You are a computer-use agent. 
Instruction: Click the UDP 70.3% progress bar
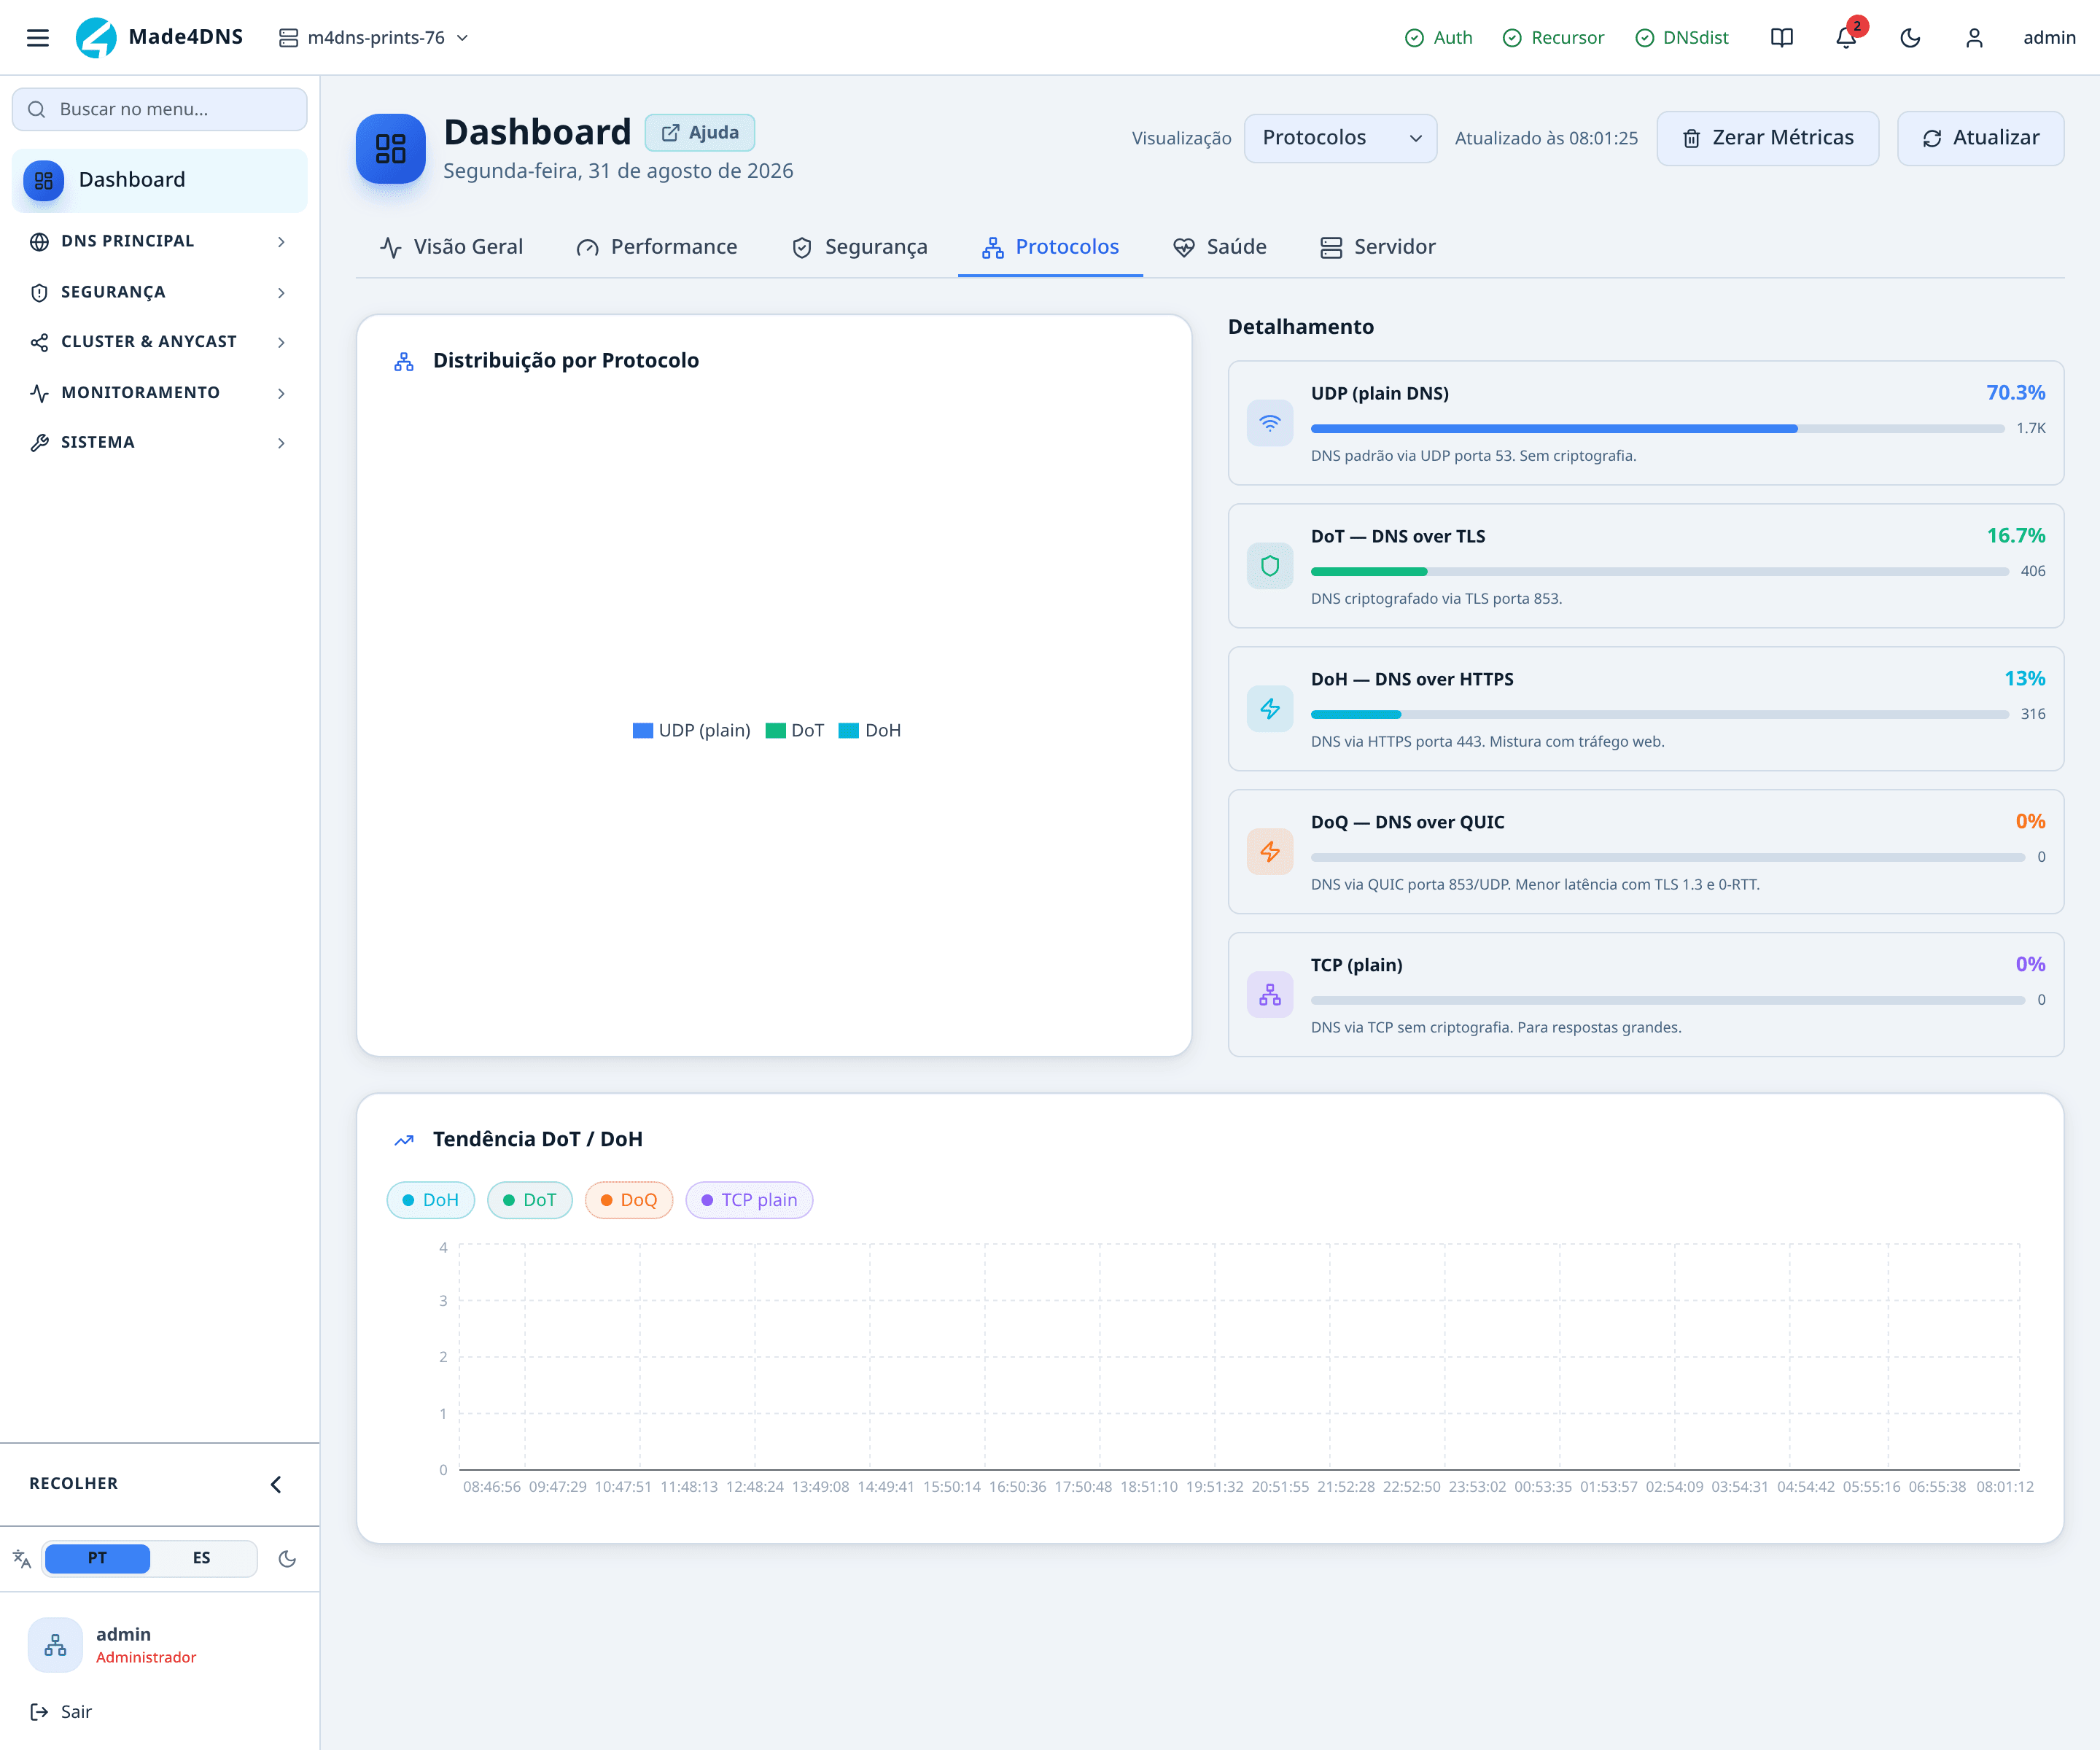click(x=1657, y=429)
